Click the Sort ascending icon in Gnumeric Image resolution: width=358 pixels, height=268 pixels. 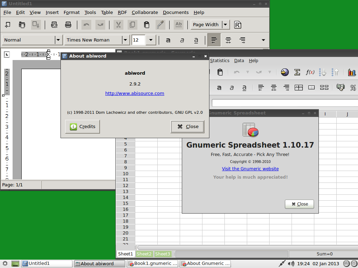tap(323, 72)
